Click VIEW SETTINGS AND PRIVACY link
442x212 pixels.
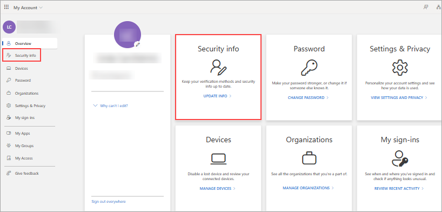[x=397, y=98]
